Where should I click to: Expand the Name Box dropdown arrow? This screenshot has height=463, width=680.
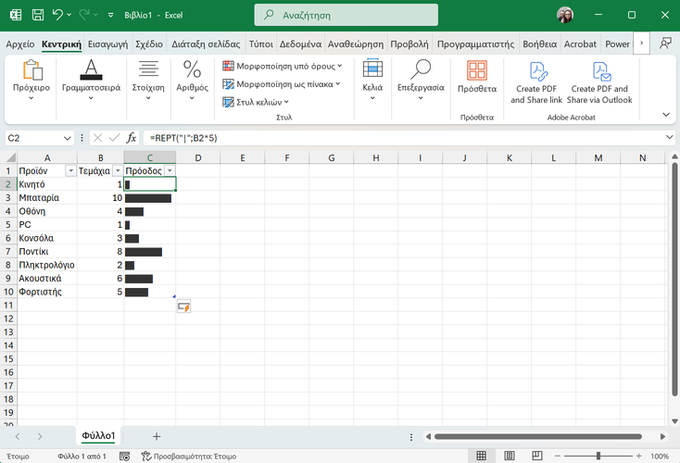pyautogui.click(x=68, y=137)
